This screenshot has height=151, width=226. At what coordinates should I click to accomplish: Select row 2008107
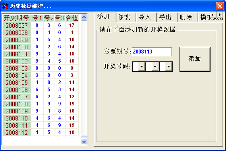tap(41, 97)
